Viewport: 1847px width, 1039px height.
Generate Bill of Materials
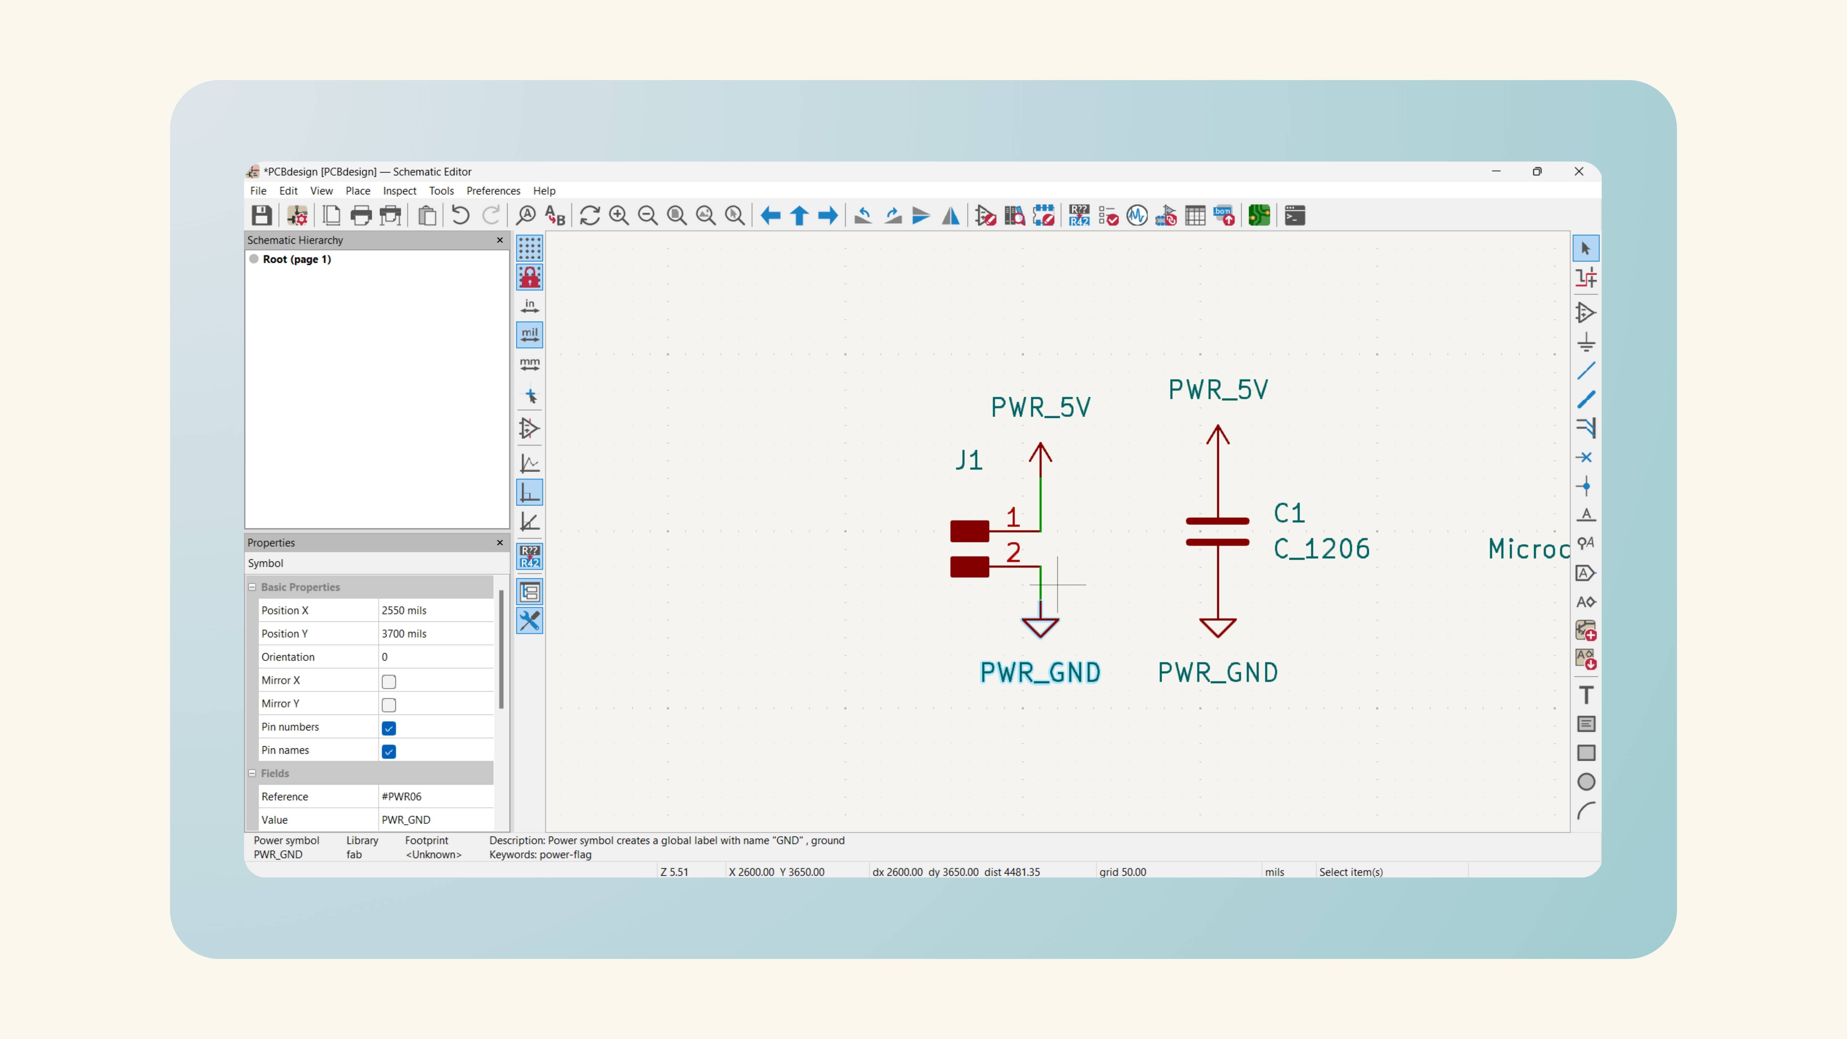[x=1224, y=216]
